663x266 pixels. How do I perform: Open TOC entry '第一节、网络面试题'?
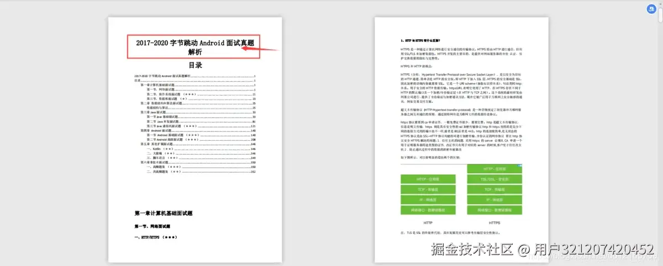click(200, 89)
